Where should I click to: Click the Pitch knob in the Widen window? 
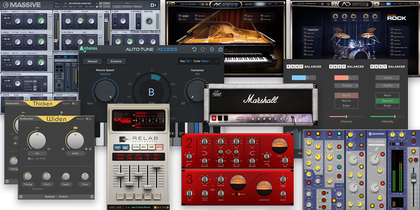coord(47,176)
